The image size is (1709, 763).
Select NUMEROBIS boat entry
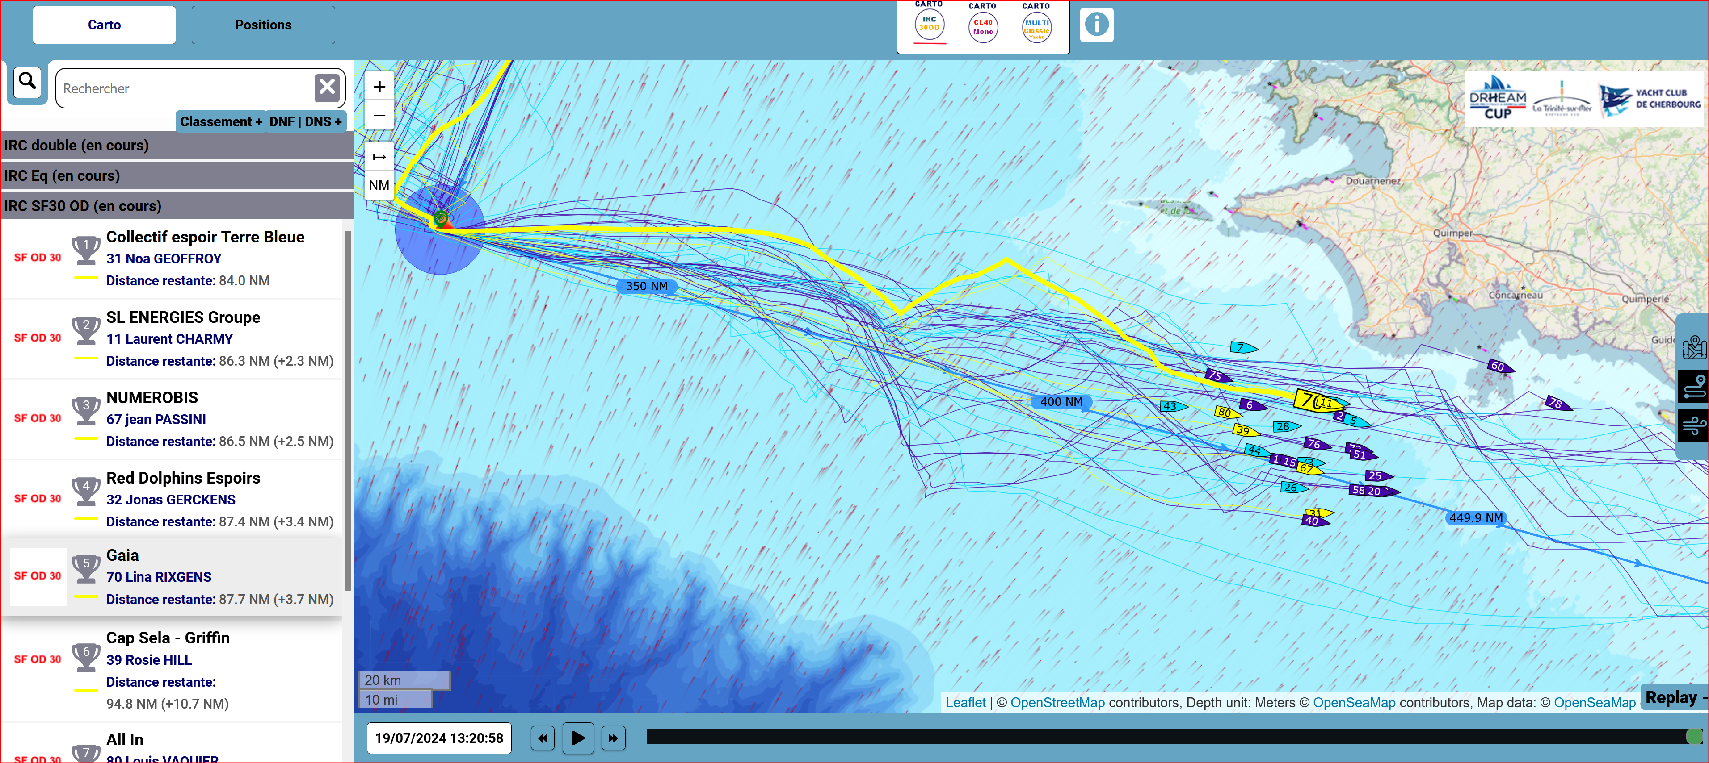[x=171, y=420]
